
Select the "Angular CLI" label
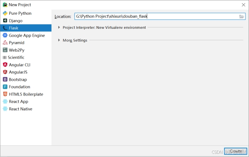[19, 65]
